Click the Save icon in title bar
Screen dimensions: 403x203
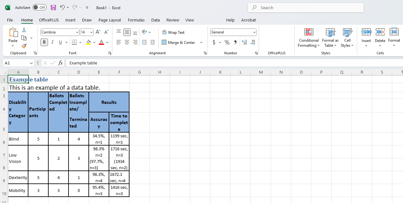53,8
